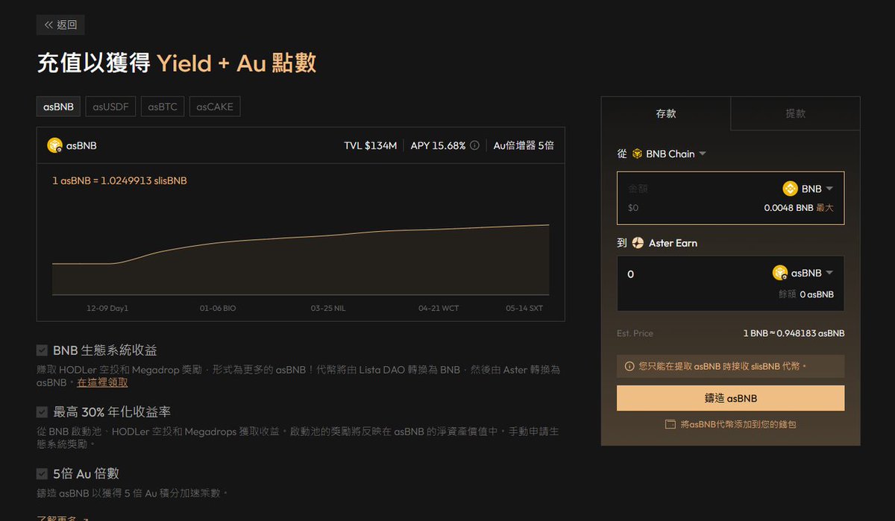
Task: Click the asBNB token icon in receive box
Action: tap(780, 273)
